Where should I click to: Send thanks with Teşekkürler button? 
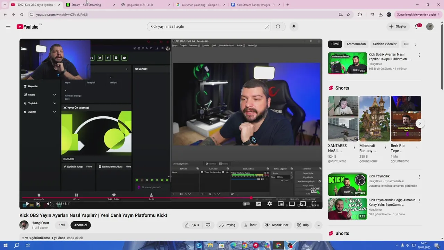pyautogui.click(x=277, y=225)
